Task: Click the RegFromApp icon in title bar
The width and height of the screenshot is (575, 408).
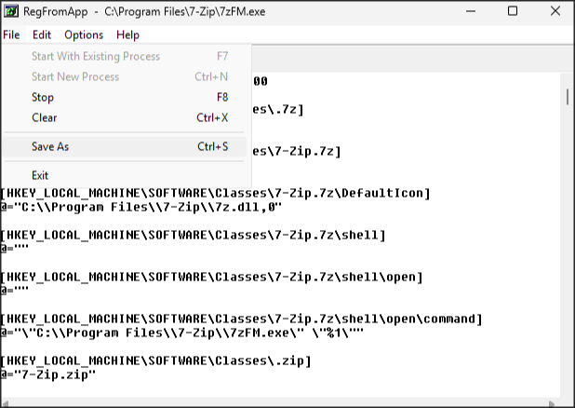Action: 11,11
